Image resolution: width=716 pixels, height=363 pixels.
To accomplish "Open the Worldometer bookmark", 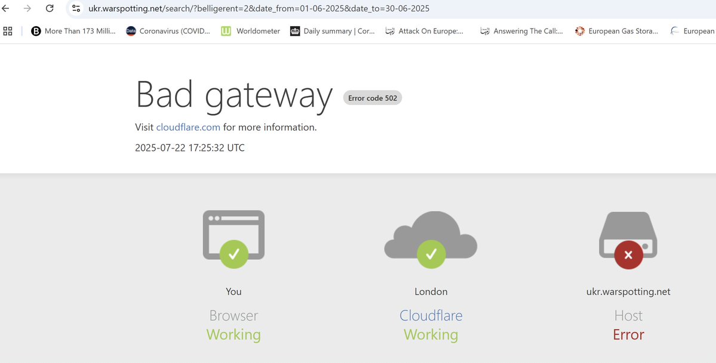I will 251,31.
